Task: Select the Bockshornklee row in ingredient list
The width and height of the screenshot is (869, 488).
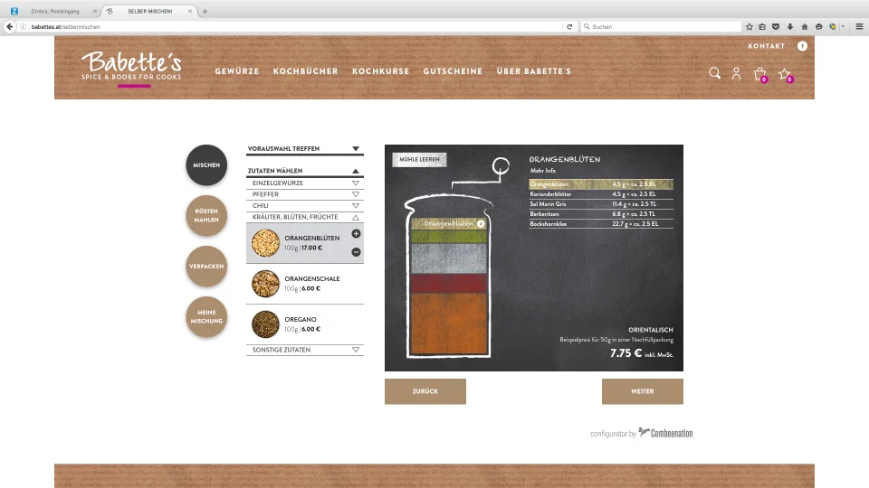Action: 601,224
